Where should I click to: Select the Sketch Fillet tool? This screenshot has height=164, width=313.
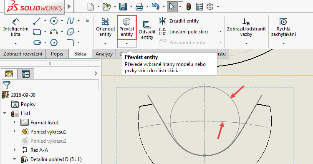71,42
